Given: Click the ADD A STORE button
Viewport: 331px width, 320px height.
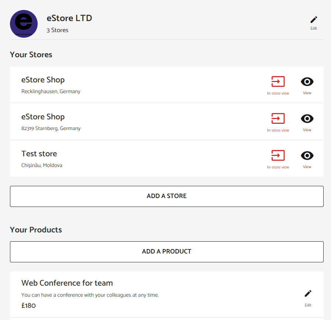Looking at the screenshot, I should pyautogui.click(x=166, y=196).
